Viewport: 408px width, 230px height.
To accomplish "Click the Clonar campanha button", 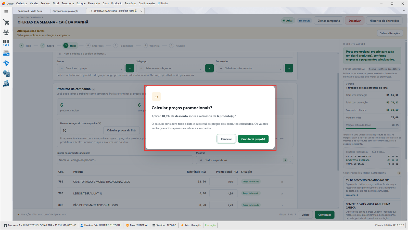I will click(329, 21).
